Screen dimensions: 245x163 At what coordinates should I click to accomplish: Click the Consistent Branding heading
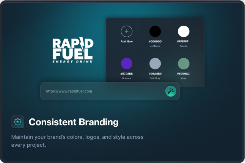pyautogui.click(x=74, y=122)
